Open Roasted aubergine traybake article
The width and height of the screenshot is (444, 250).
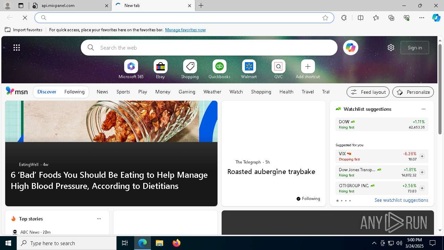pos(271,172)
